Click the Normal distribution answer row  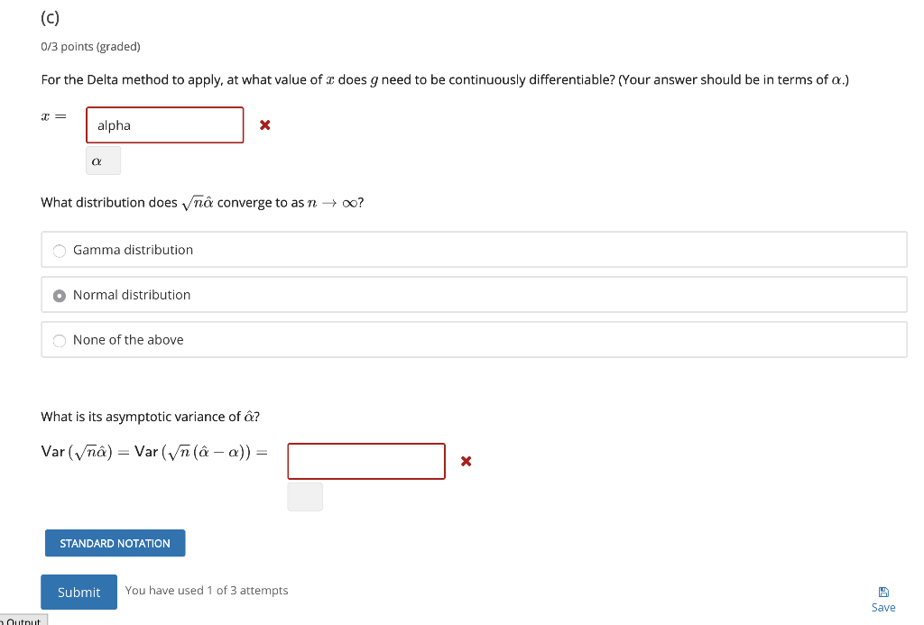(x=361, y=295)
